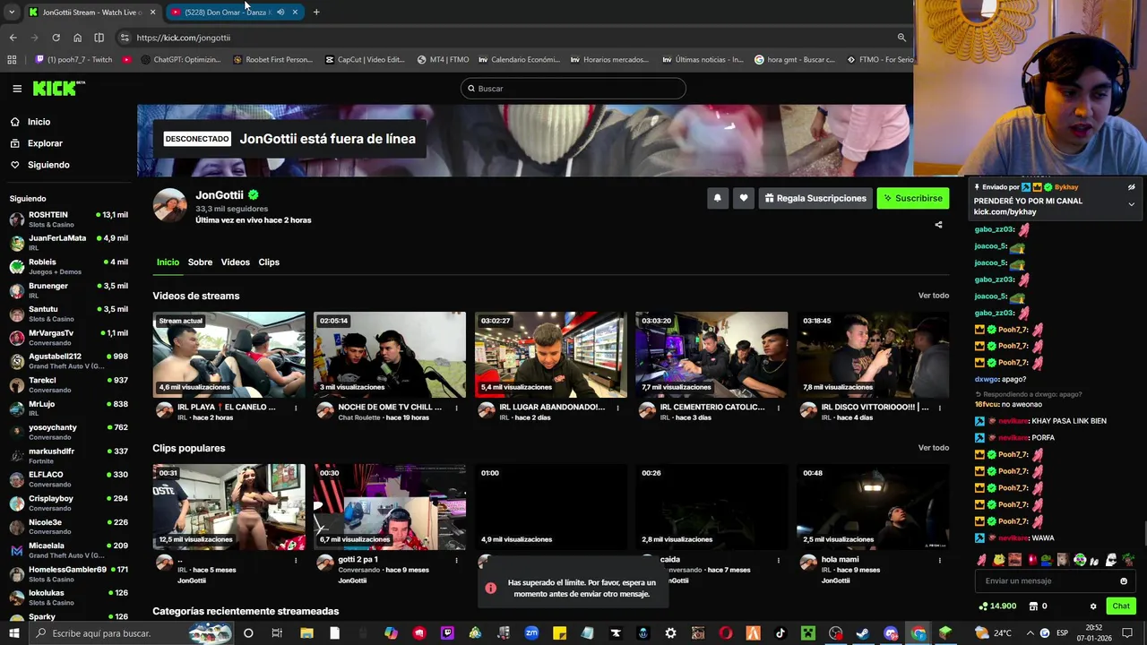Image resolution: width=1147 pixels, height=645 pixels.
Task: Open JuanFerLaMata channel in following list
Action: pyautogui.click(x=68, y=243)
